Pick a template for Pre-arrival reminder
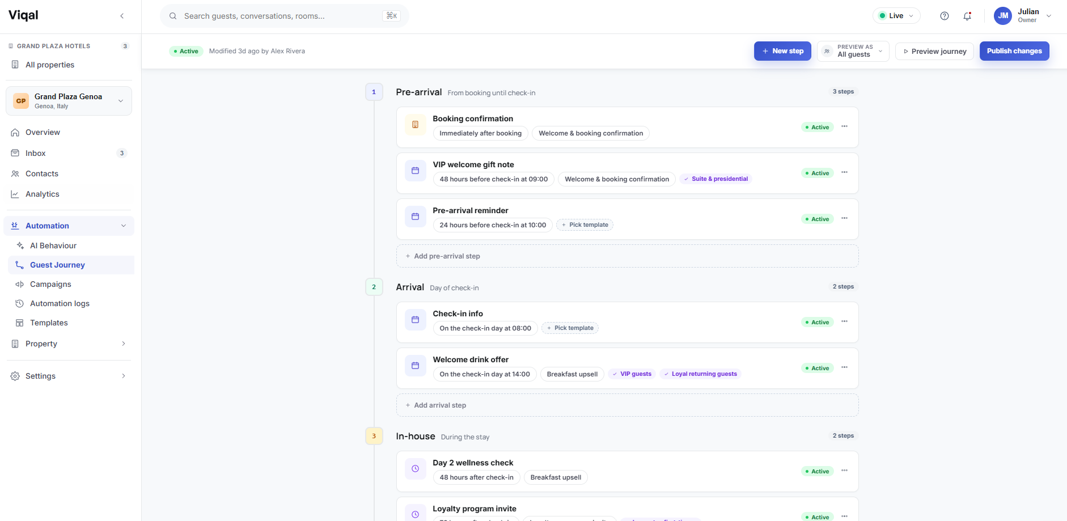This screenshot has height=521, width=1067. tap(585, 225)
